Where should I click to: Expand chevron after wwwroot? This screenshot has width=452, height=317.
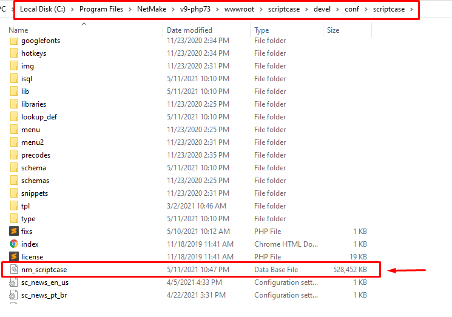(x=261, y=10)
